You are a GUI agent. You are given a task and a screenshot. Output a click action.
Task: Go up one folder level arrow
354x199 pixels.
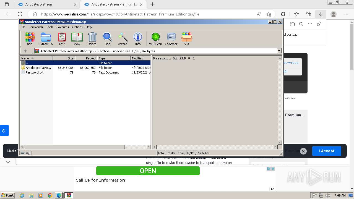click(25, 51)
